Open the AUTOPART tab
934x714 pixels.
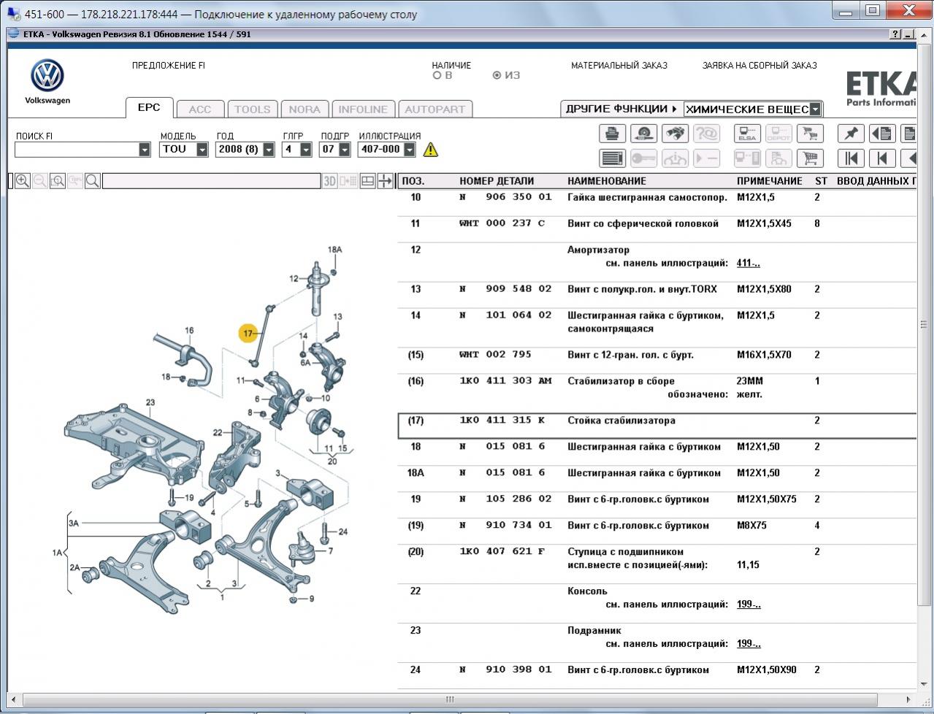point(435,110)
